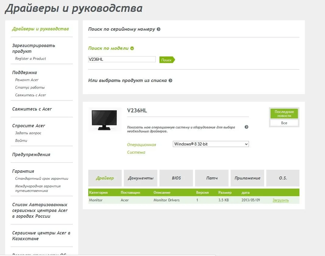Open 'Зарегистрировать продукт' in sidebar

coord(33,48)
